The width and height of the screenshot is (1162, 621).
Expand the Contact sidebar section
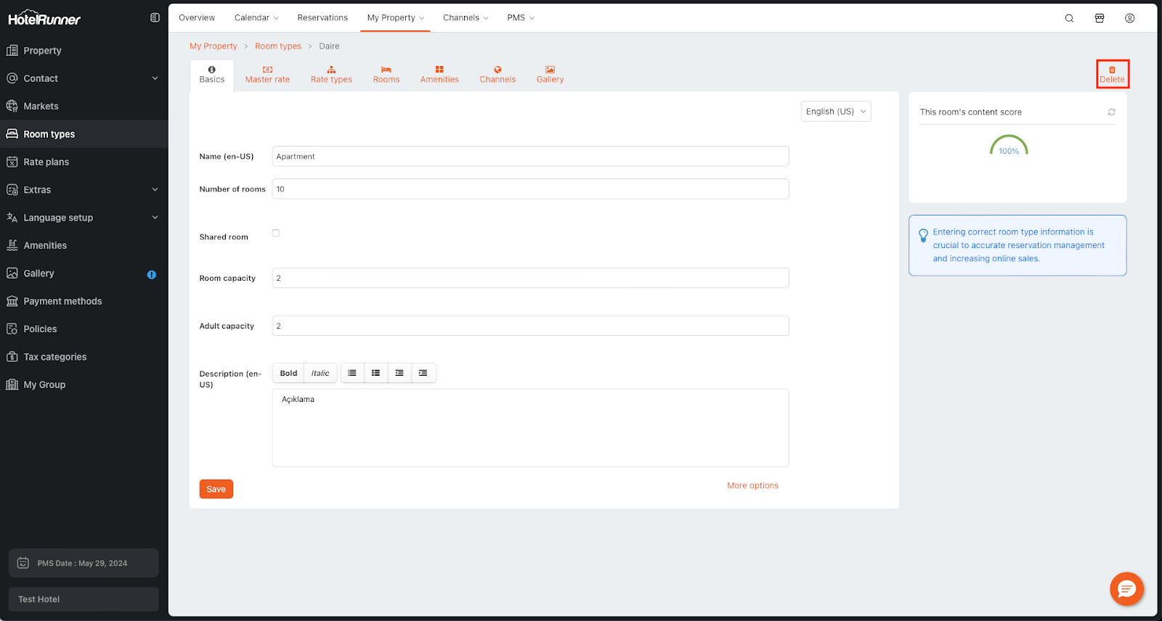[x=155, y=78]
